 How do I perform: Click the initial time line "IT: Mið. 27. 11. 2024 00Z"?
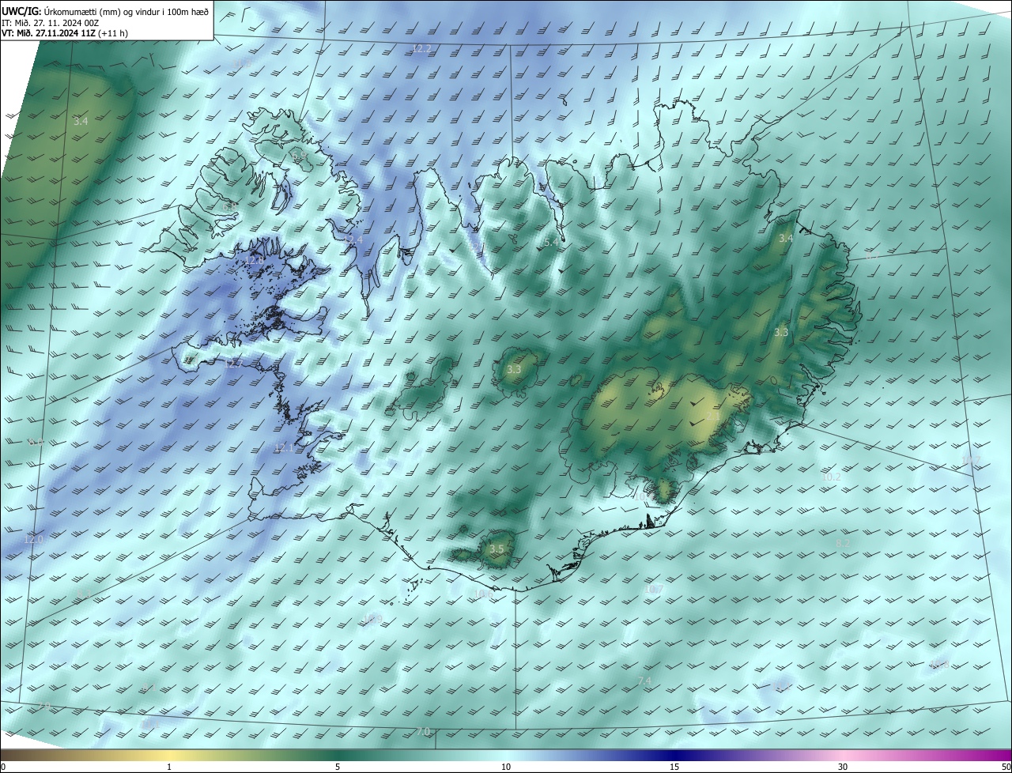coord(50,23)
